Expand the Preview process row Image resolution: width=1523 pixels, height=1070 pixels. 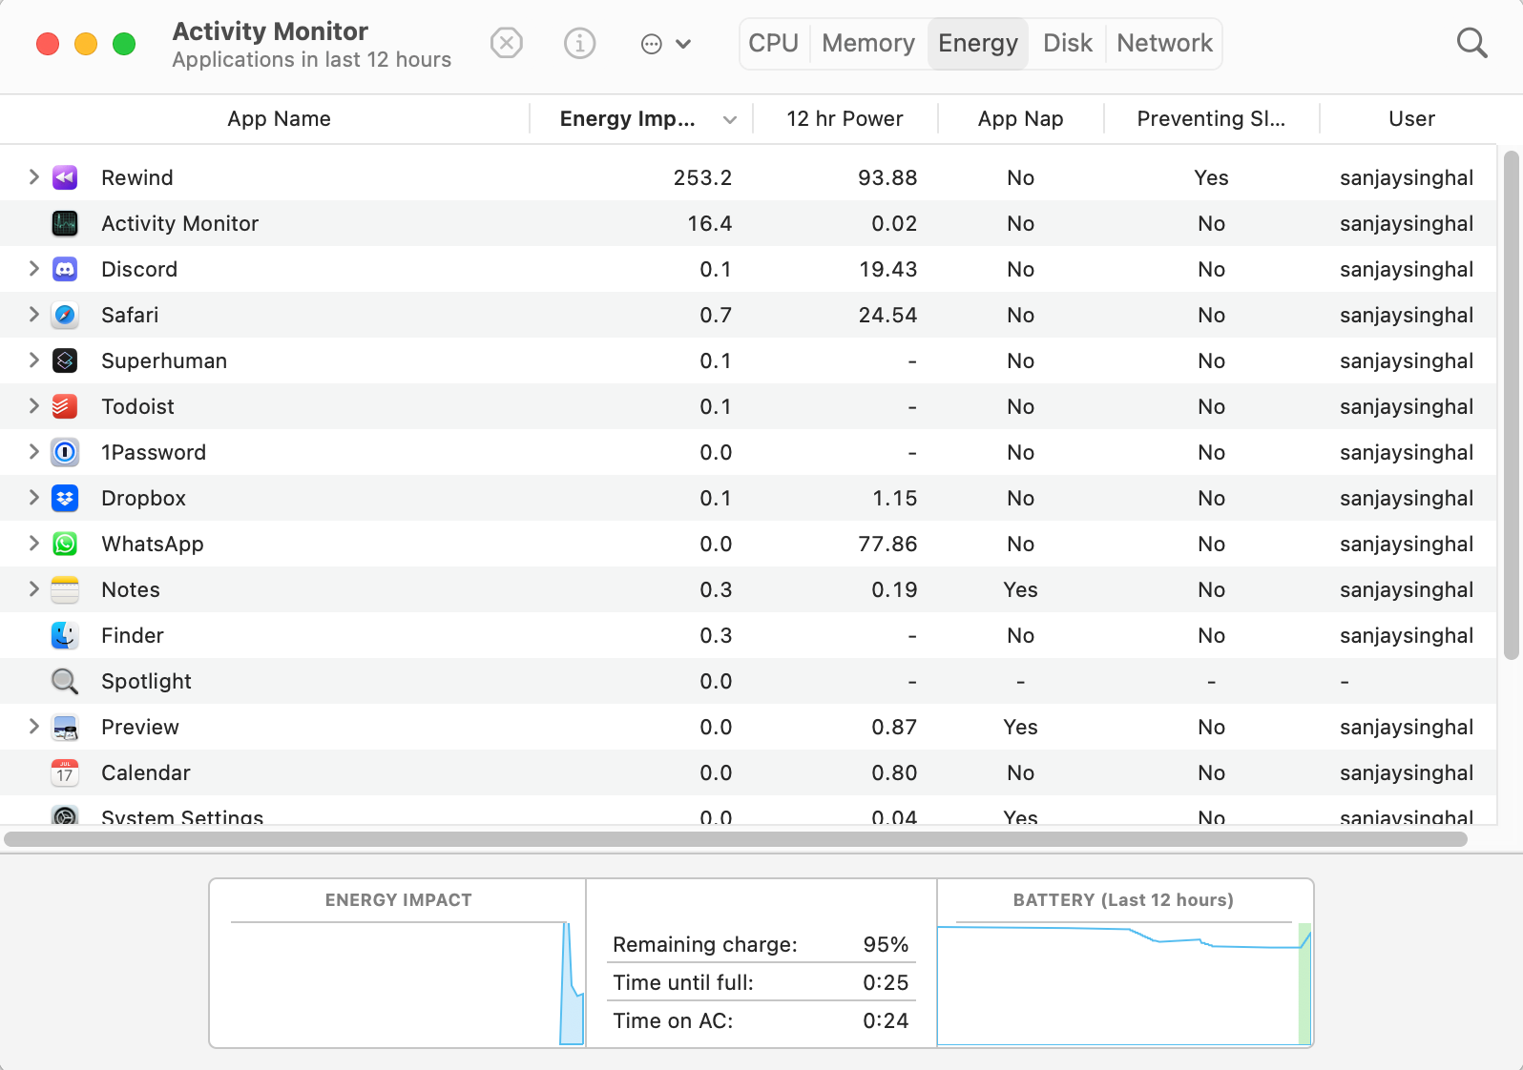[33, 726]
